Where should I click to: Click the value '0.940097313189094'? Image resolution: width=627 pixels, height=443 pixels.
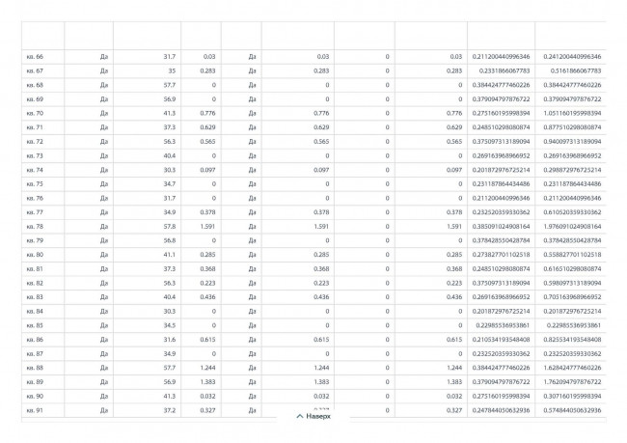coord(572,142)
